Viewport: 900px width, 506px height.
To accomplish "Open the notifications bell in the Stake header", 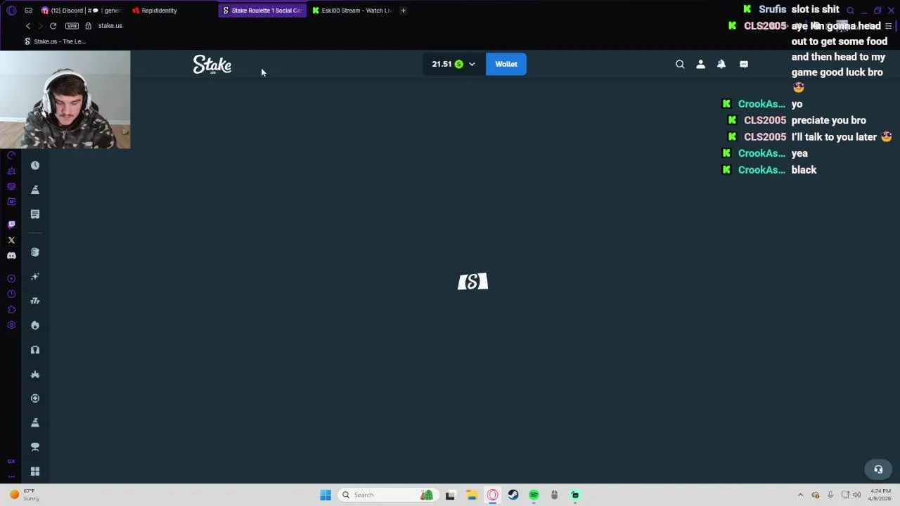I will 721,64.
